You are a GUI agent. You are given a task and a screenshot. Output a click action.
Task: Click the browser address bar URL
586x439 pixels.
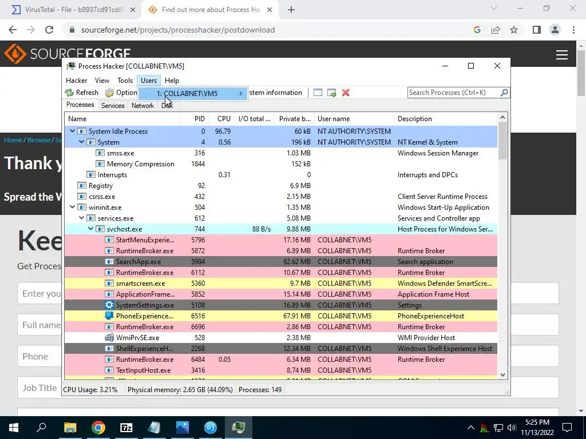(x=178, y=30)
